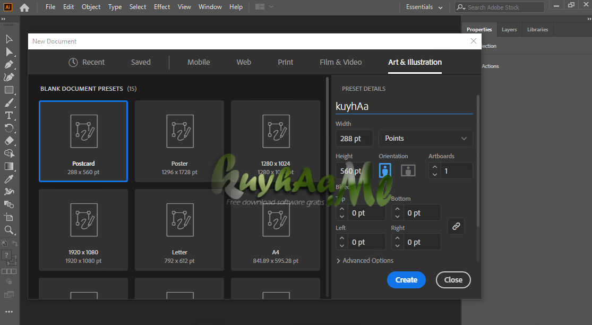Click the Create button

406,280
